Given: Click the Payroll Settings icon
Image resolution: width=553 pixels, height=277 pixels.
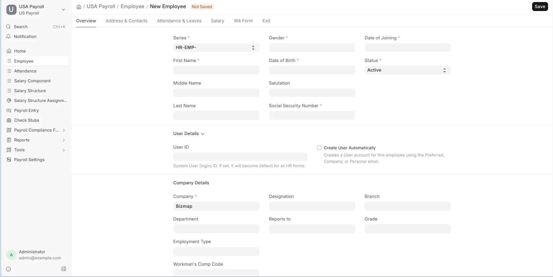Looking at the screenshot, I should tap(9, 160).
